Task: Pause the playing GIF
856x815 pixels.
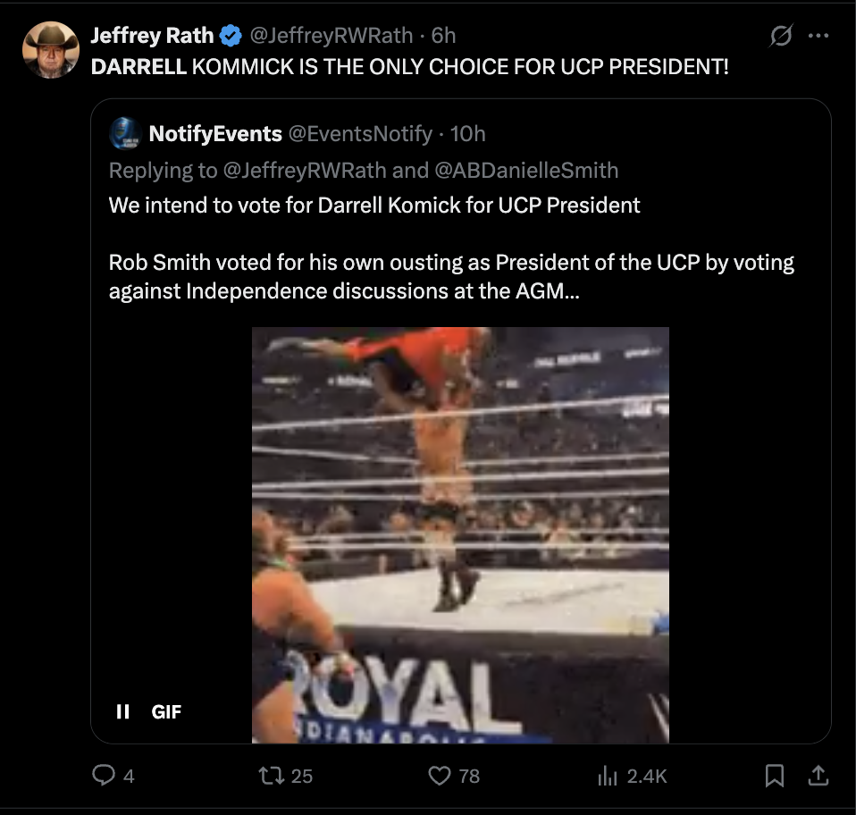Action: click(x=123, y=711)
